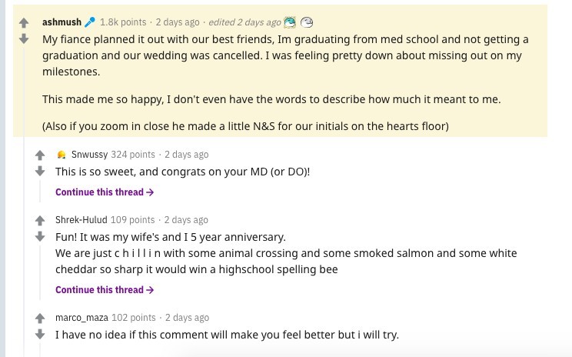Click the microphone flair icon beside ashmush
Image resolution: width=572 pixels, height=357 pixels.
tap(90, 22)
